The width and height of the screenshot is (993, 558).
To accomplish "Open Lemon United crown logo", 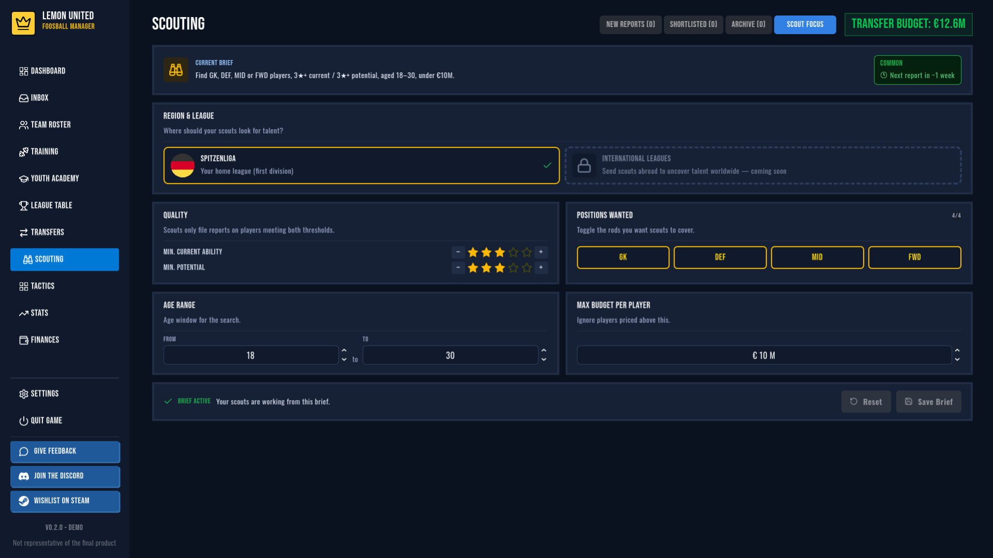I will pyautogui.click(x=23, y=23).
